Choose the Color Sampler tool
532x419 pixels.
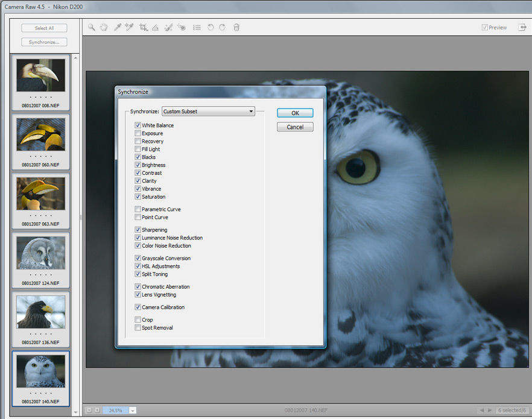[129, 28]
